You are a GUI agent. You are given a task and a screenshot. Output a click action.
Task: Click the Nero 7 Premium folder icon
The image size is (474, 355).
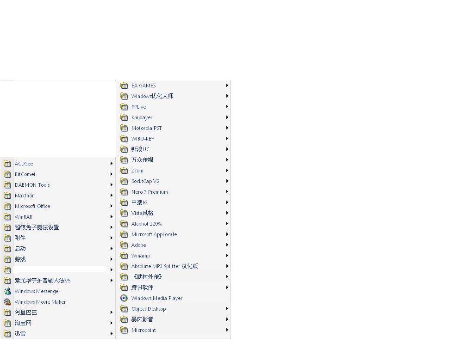pos(124,192)
